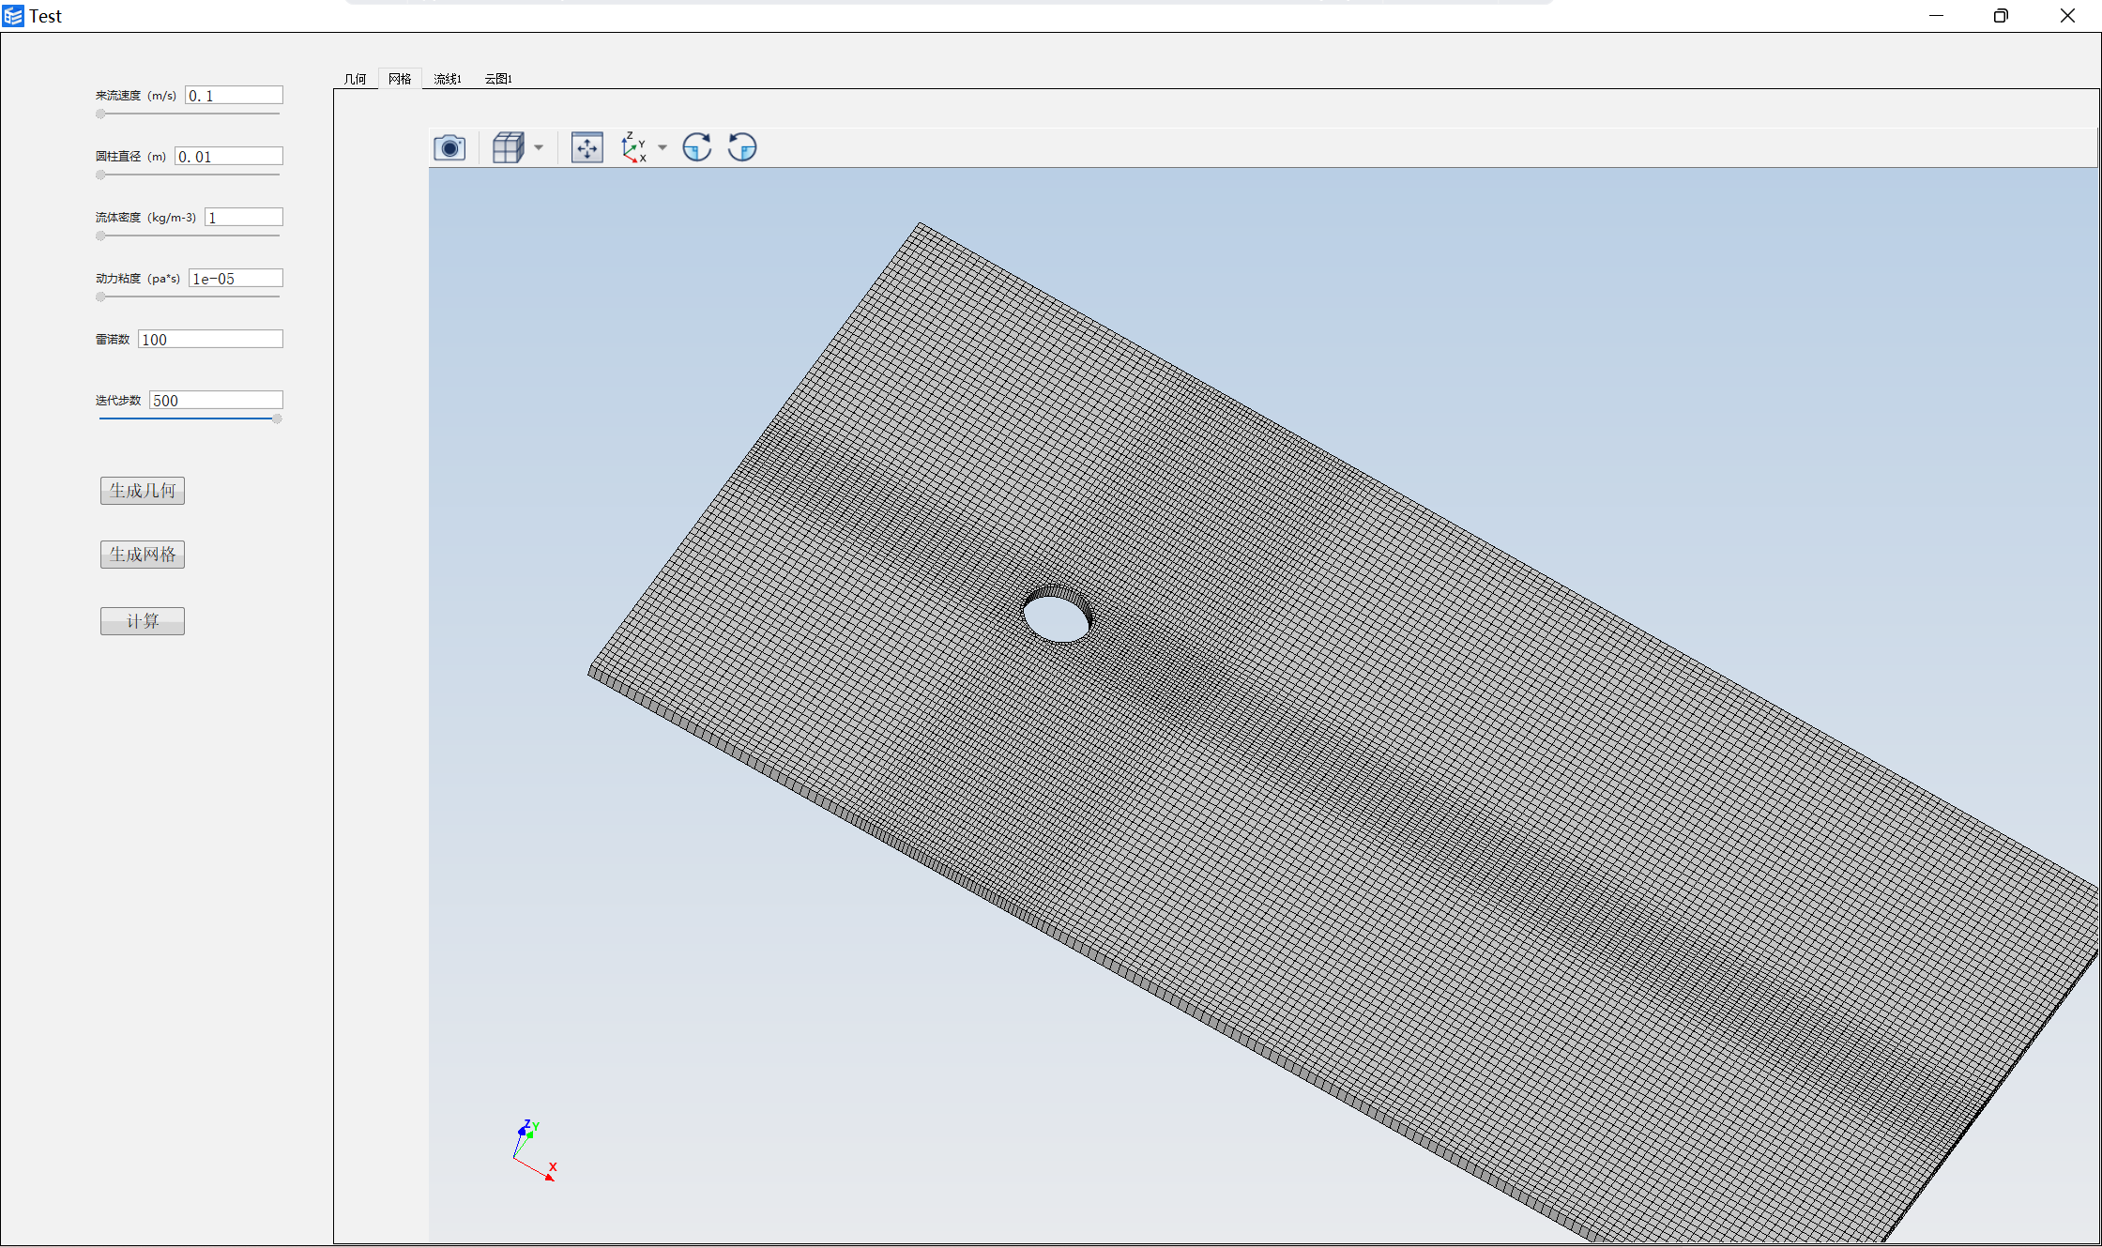Focus the 动力粘度 input field
Screen dimensions: 2102x1248
coord(236,279)
